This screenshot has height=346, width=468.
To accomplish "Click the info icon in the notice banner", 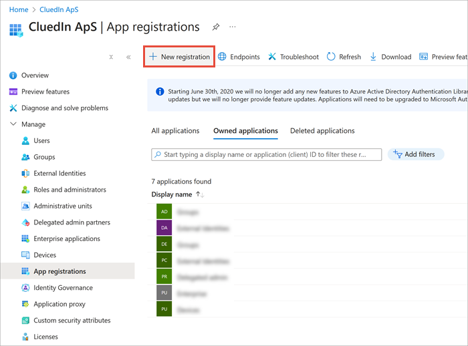I will (x=160, y=92).
